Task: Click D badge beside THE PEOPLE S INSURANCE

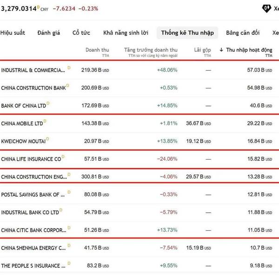Action: point(69,263)
